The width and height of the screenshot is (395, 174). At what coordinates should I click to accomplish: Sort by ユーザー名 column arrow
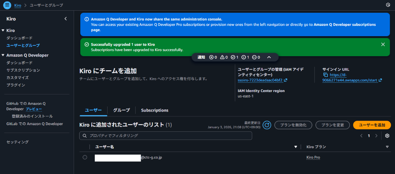pyautogui.click(x=296, y=147)
